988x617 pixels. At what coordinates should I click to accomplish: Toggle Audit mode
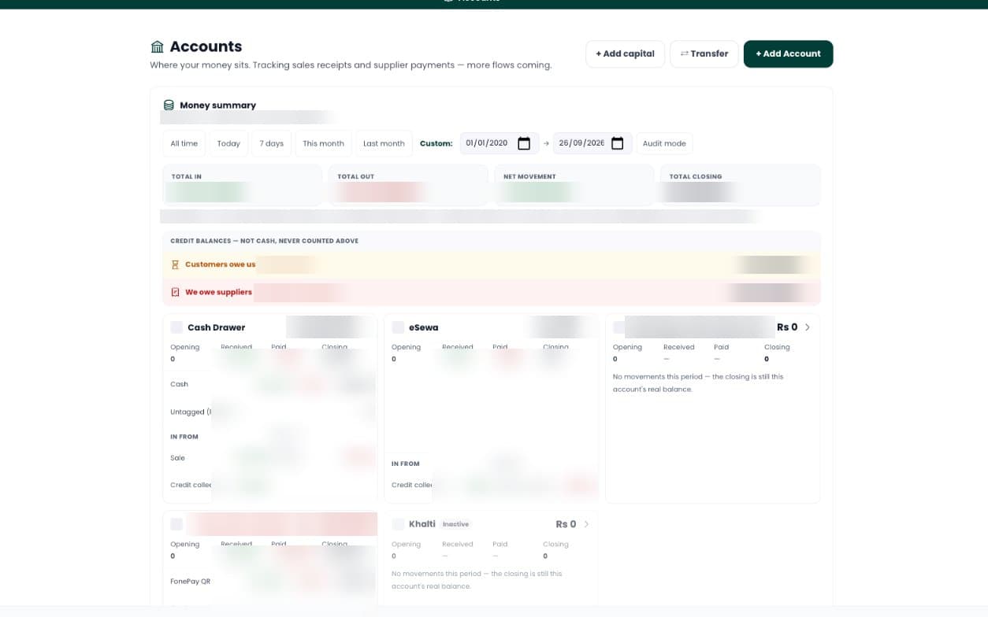point(664,143)
